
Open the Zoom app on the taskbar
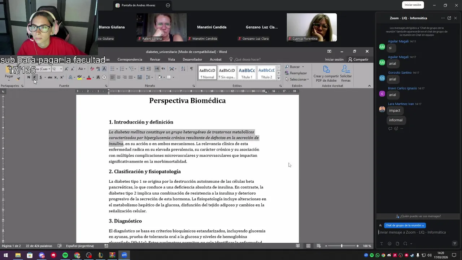[x=124, y=255]
